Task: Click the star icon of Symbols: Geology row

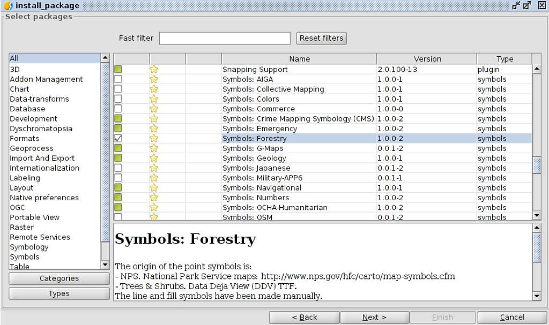Action: [154, 158]
